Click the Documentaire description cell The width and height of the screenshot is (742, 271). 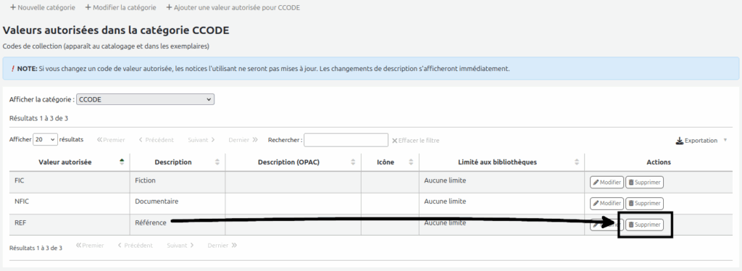(178, 203)
